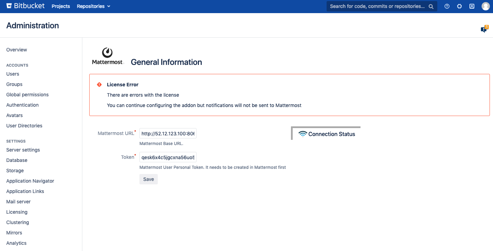Select Overview in admin sidebar
Image resolution: width=493 pixels, height=251 pixels.
[x=17, y=50]
